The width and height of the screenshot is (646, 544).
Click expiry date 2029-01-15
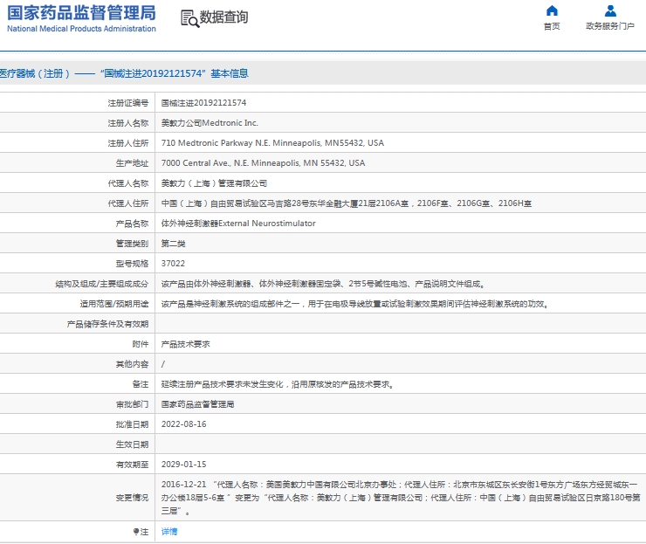click(183, 465)
